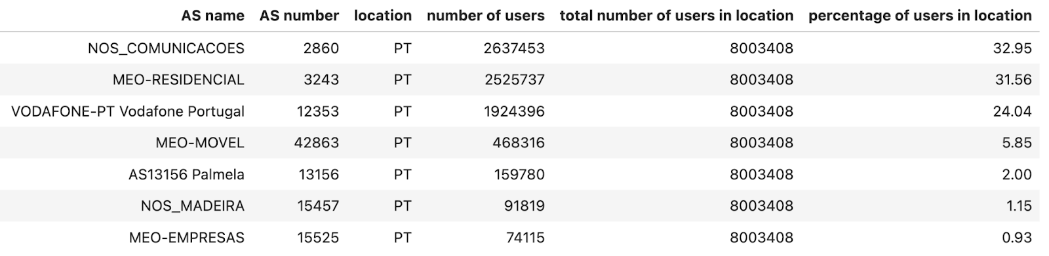The height and width of the screenshot is (256, 1049).
Task: Select the NOS_MADEIRA cell
Action: pyautogui.click(x=193, y=206)
